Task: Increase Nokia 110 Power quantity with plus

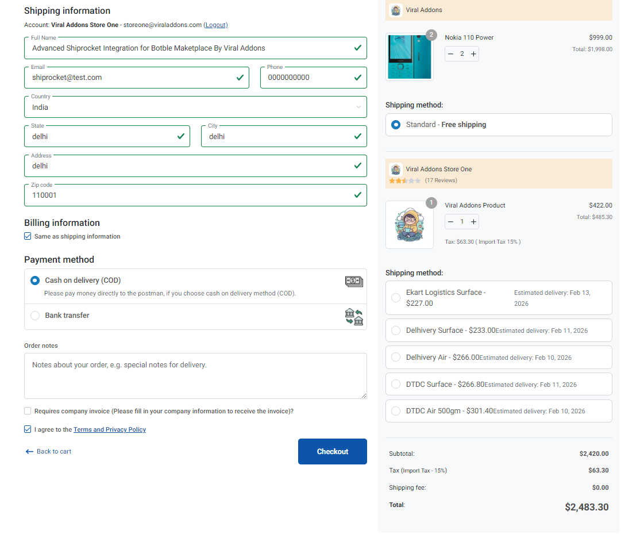Action: click(474, 54)
